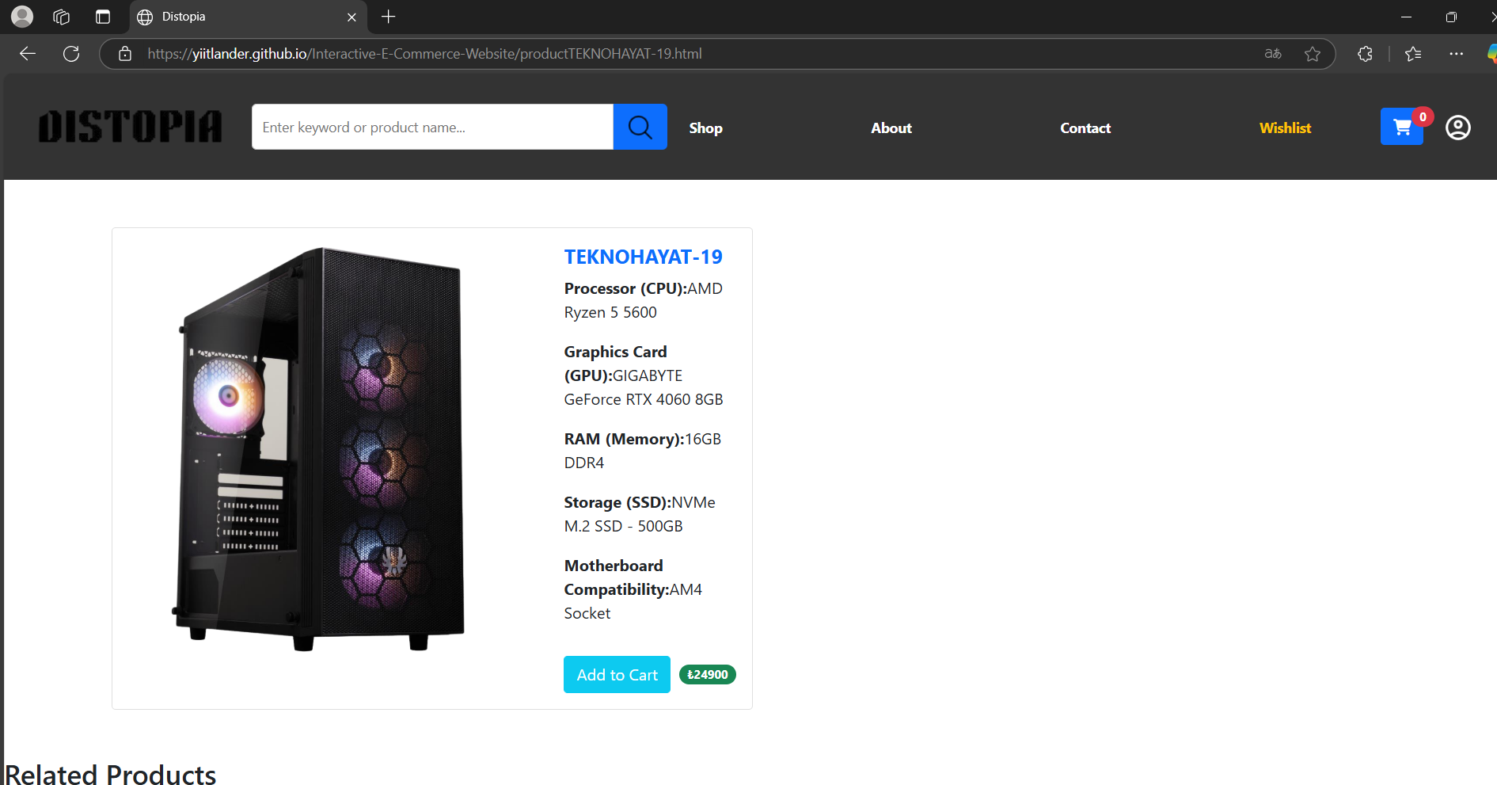
Task: Click the PC case product image
Action: pyautogui.click(x=319, y=449)
